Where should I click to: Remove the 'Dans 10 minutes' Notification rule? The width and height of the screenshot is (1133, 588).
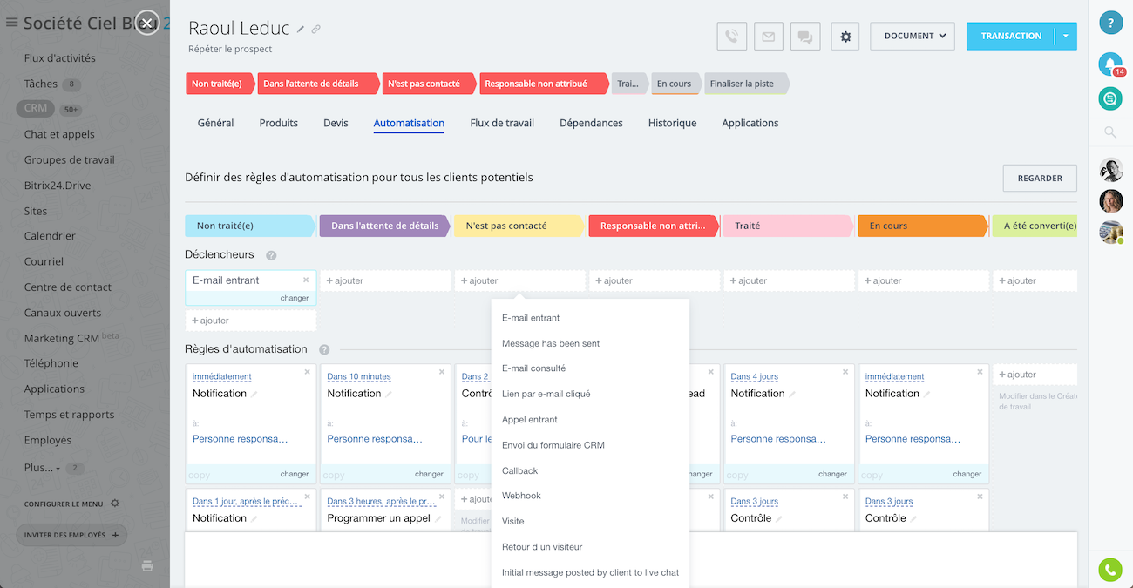coord(442,371)
